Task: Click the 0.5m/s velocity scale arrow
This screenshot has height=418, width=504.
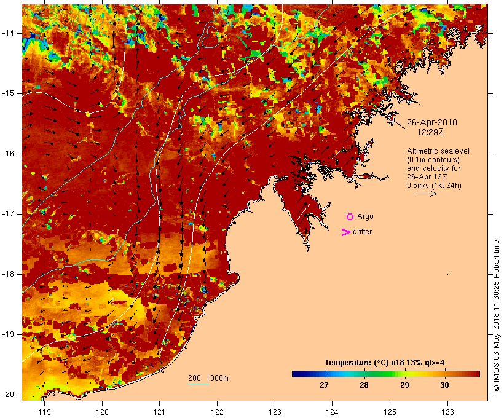Action: [425, 194]
